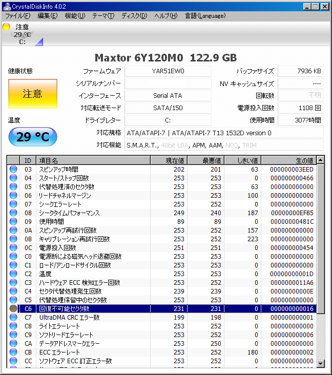332x375 pixels.
Task: Minimize the CrystalDiskInfo window
Action: point(307,7)
